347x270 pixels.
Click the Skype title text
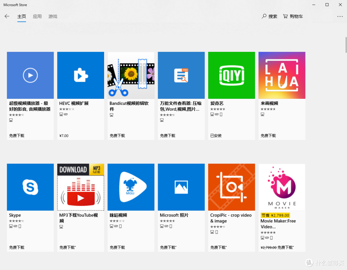(x=15, y=215)
